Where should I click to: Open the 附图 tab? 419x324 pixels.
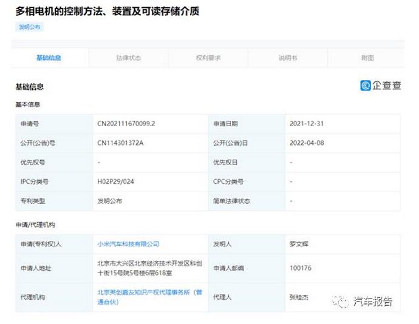click(x=367, y=58)
